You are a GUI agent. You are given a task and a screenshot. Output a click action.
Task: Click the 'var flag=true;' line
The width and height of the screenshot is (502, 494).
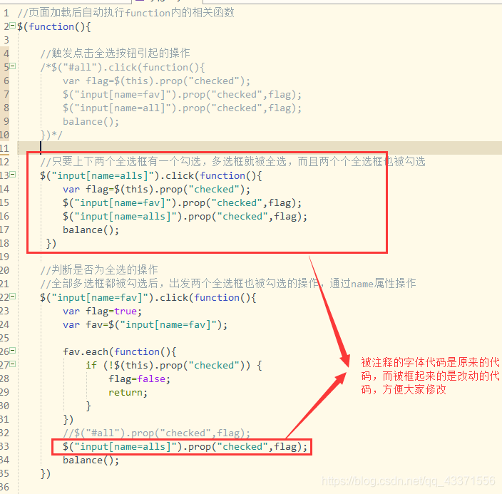103,312
